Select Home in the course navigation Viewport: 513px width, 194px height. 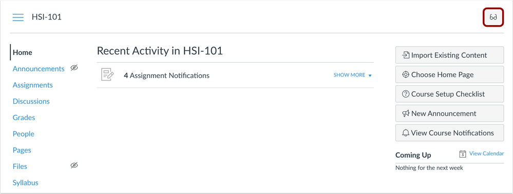tap(22, 52)
